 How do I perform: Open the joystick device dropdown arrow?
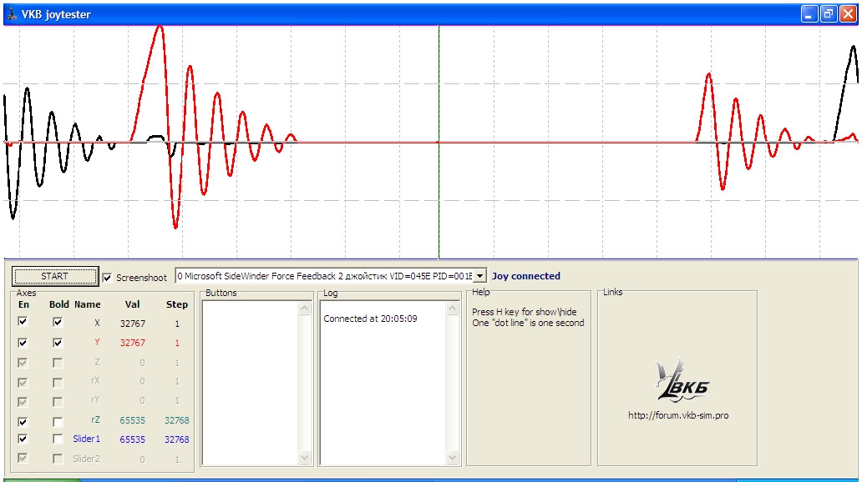[x=480, y=276]
